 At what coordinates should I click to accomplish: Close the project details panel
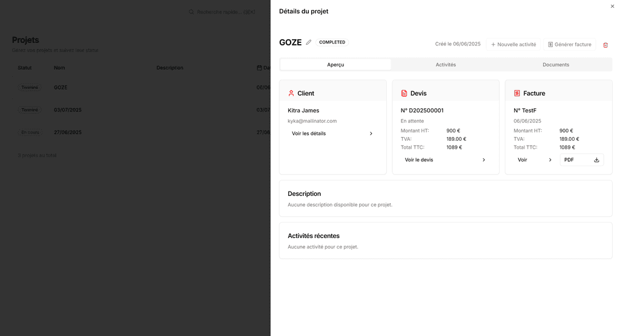[x=612, y=6]
